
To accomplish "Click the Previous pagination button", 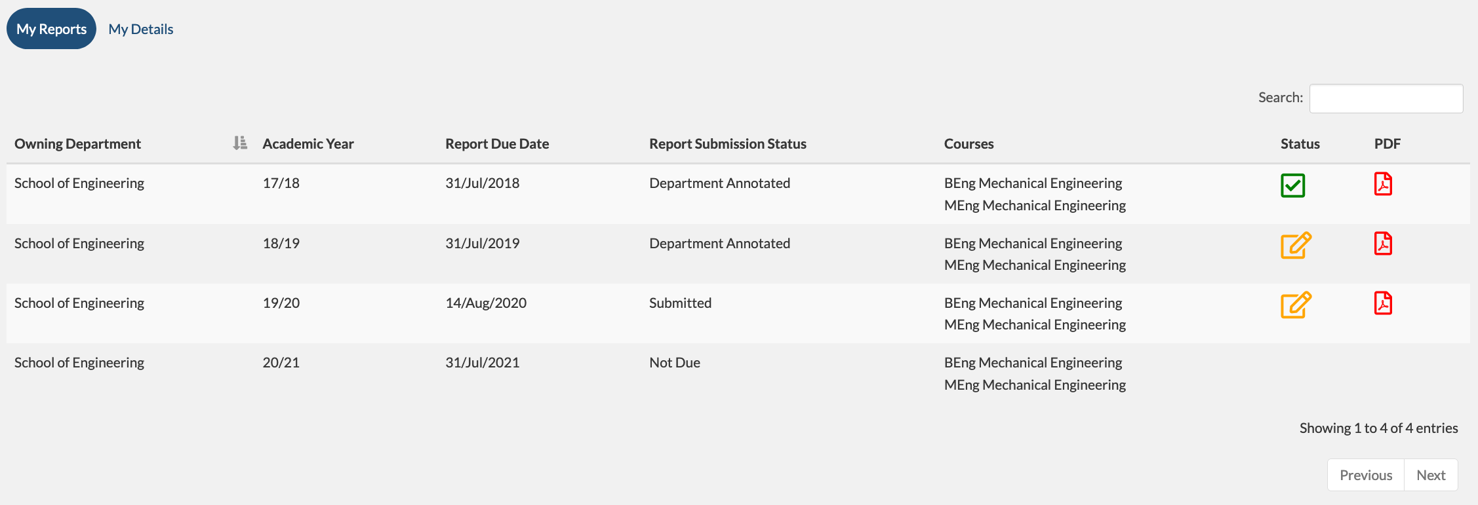I will pos(1365,475).
